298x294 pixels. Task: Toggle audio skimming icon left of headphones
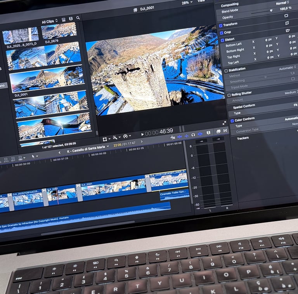pyautogui.click(x=187, y=136)
